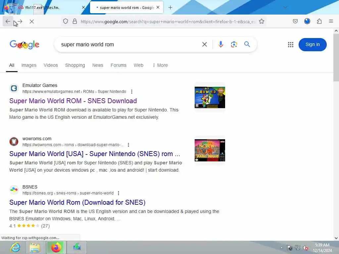Select the super mario world rom Google tab

127,8
